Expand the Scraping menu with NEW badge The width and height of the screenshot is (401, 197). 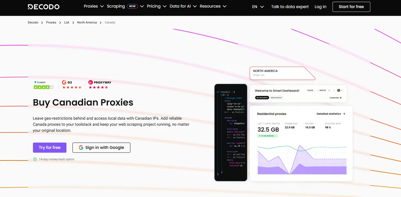pos(125,6)
